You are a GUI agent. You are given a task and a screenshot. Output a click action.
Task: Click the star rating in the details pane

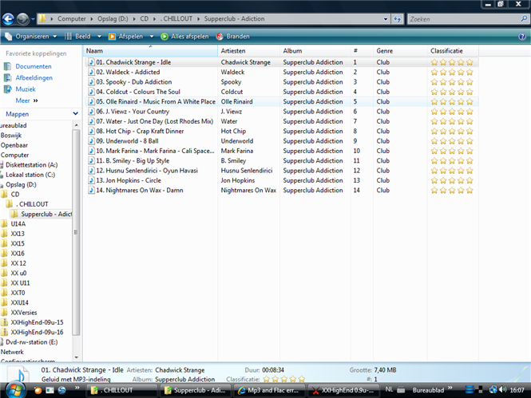(x=283, y=379)
